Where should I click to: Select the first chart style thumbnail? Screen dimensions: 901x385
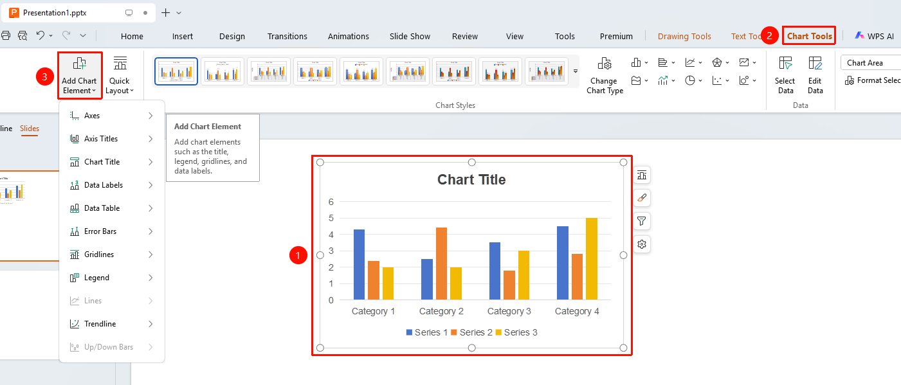176,71
